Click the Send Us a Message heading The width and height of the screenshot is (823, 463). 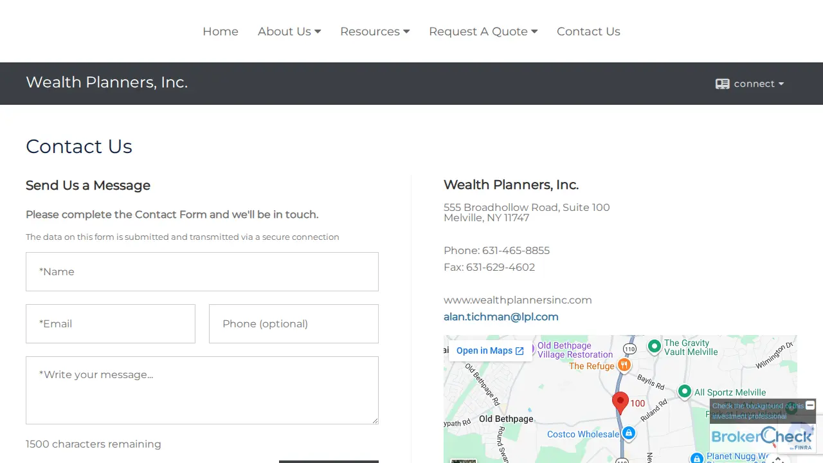(x=88, y=185)
